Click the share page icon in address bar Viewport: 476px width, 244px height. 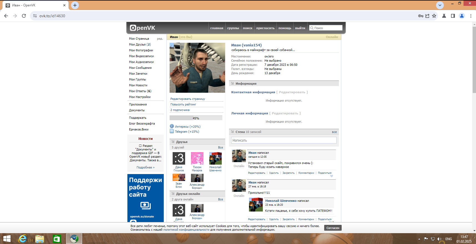coord(427,16)
